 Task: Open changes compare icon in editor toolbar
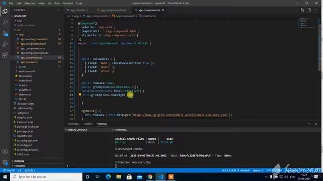click(302, 10)
